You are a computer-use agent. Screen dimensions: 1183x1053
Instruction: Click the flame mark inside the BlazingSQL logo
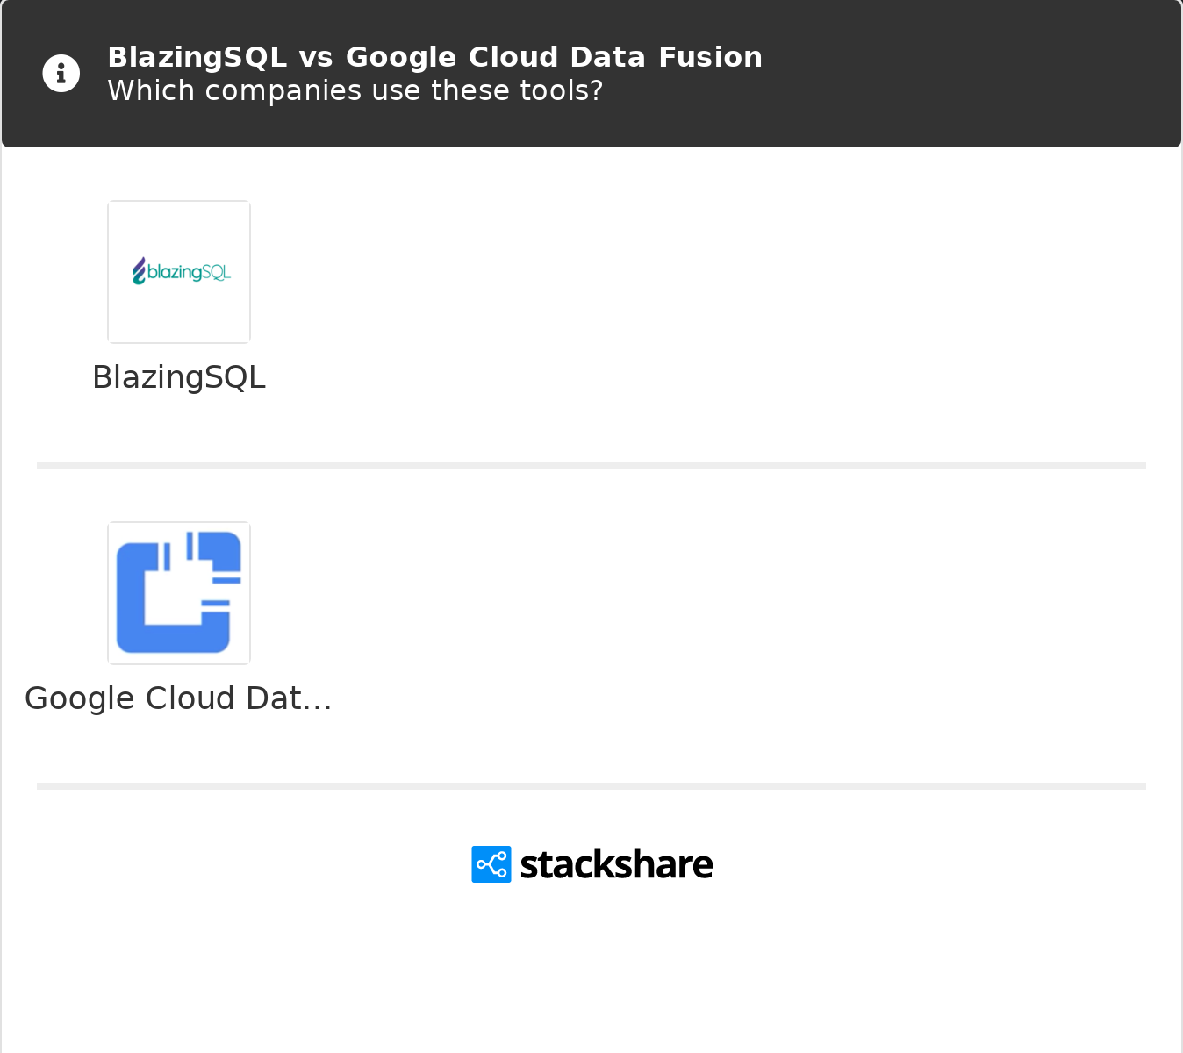point(139,271)
